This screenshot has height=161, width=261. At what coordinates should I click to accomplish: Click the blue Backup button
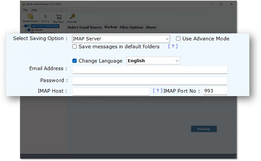(x=204, y=129)
